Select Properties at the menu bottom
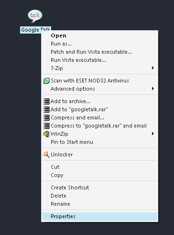 pos(99,216)
